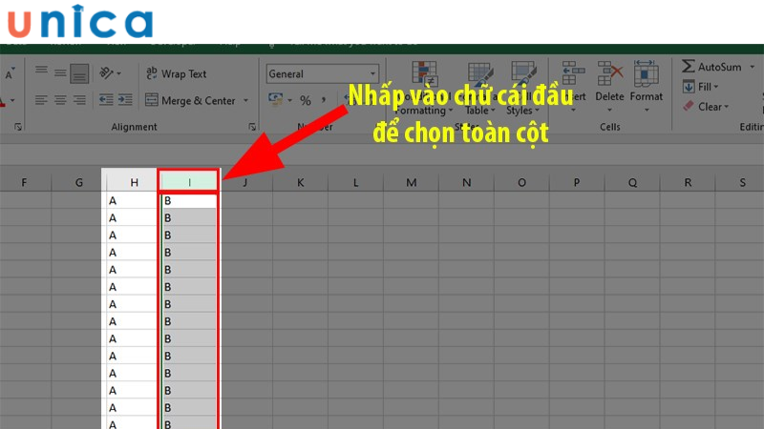Click Merge & Center

[x=190, y=100]
